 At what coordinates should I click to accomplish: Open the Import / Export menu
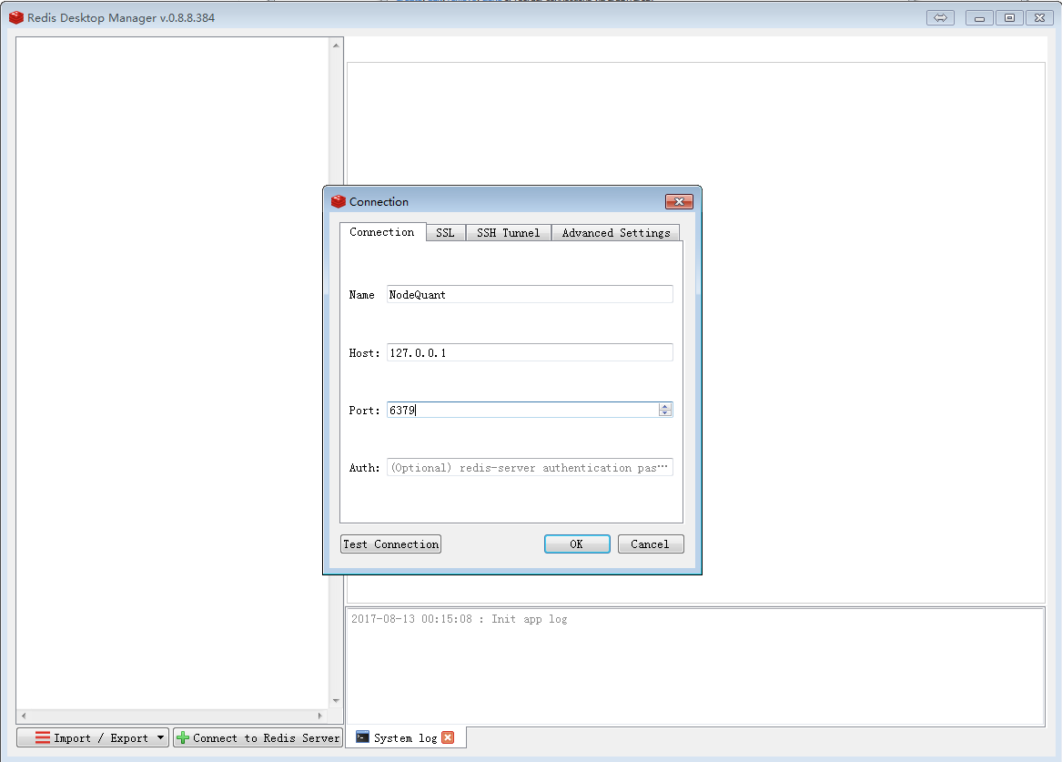click(x=93, y=737)
